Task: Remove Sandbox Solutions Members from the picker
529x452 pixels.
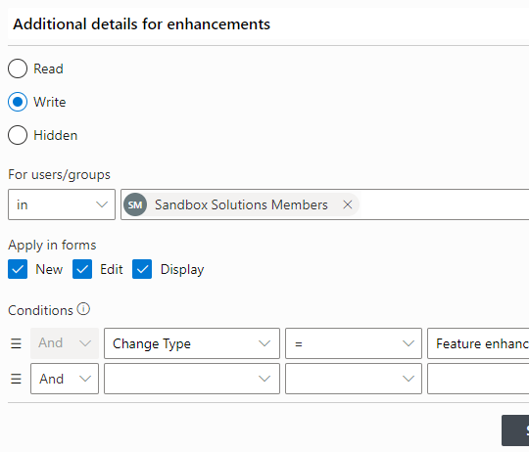Action: (348, 204)
